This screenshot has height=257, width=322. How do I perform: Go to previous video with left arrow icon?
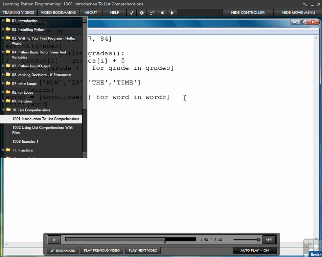(x=162, y=13)
